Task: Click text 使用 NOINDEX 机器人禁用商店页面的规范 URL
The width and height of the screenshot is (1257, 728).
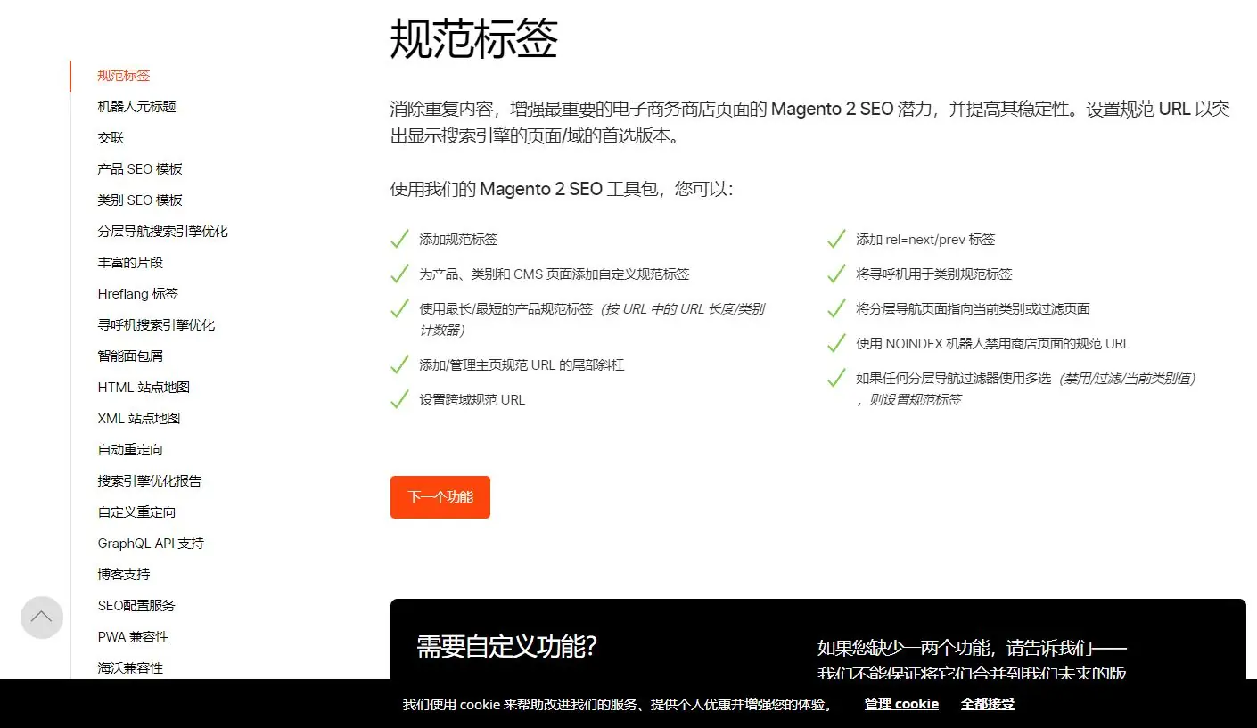Action: click(x=992, y=344)
